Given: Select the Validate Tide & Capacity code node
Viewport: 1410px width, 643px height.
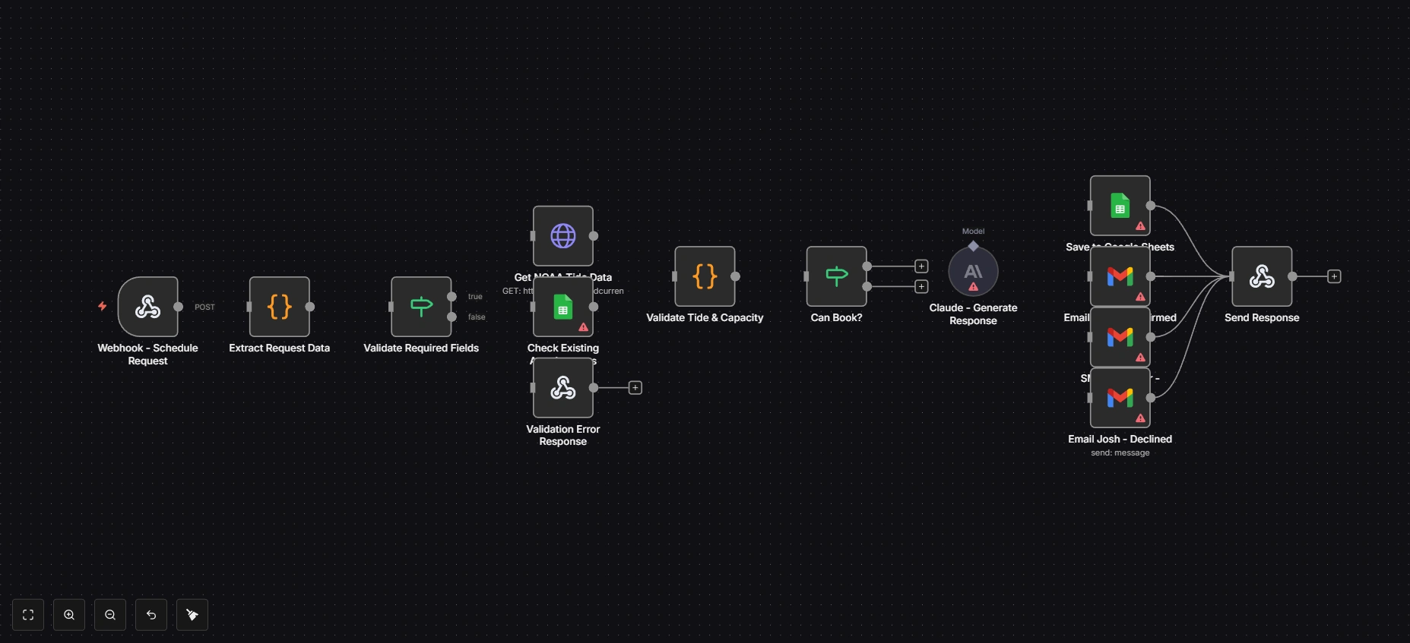Looking at the screenshot, I should 705,276.
